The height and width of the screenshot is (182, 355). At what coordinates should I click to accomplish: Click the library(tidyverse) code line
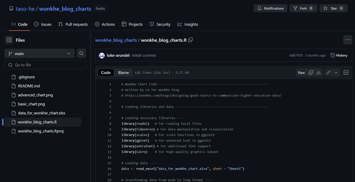[177, 129]
